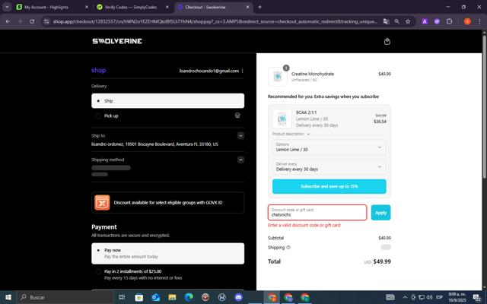Viewport: 487px width, 304px height.
Task: Click the page vertical scrollbar
Action: click(484, 106)
